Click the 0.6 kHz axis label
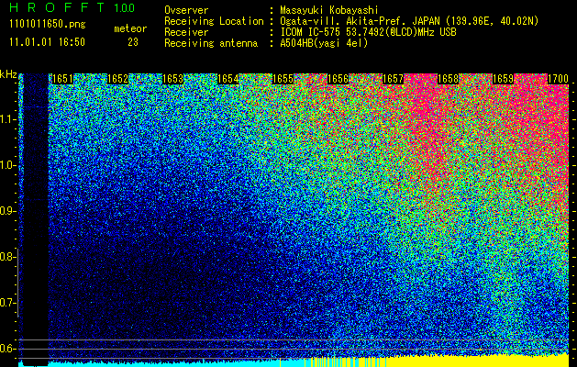Image resolution: width=577 pixels, height=367 pixels. click(6, 349)
